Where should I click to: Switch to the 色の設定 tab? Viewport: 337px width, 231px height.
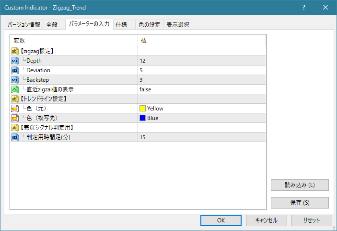click(150, 25)
